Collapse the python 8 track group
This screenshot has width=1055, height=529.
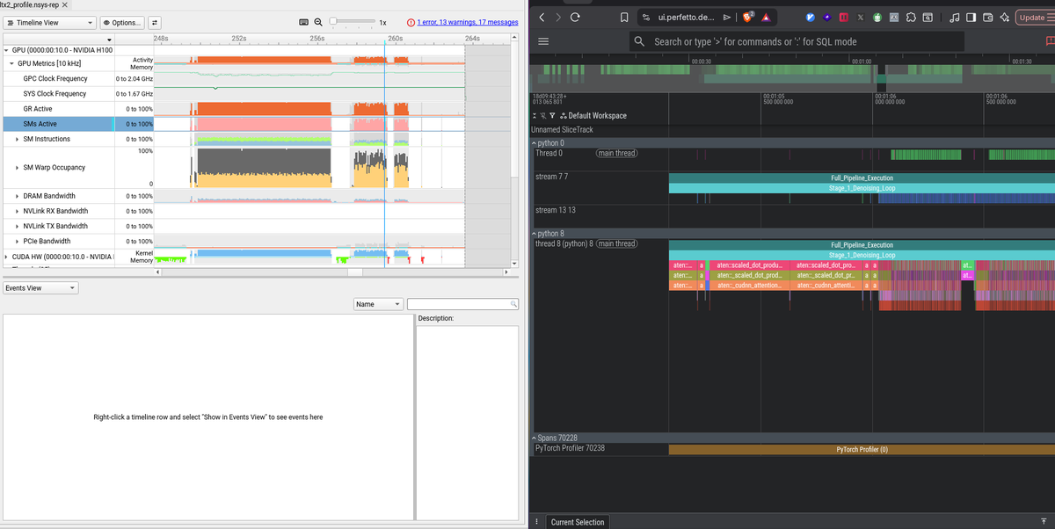(x=534, y=234)
